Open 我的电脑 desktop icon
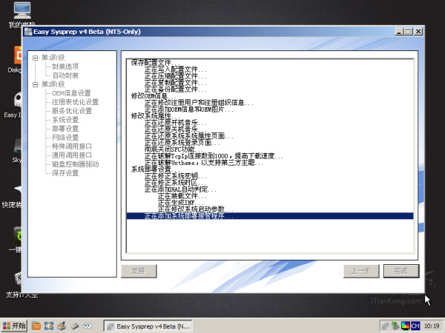 point(22,14)
